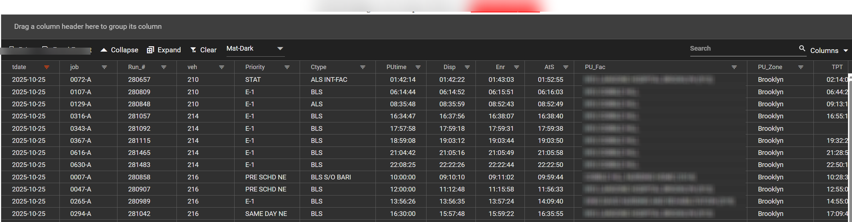Open filter menu for AtS column
The image size is (852, 222).
[x=566, y=67]
